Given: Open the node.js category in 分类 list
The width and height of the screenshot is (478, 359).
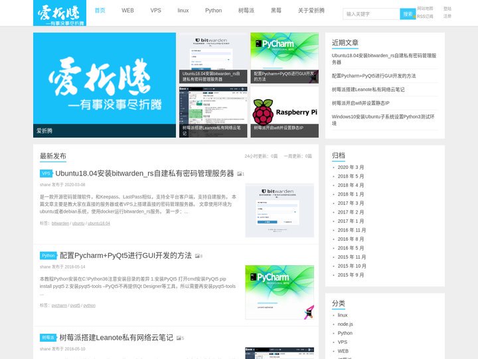Looking at the screenshot, I should 345,324.
